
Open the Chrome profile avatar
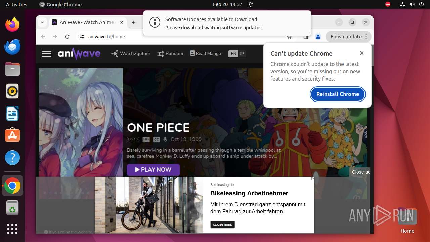pyautogui.click(x=318, y=37)
